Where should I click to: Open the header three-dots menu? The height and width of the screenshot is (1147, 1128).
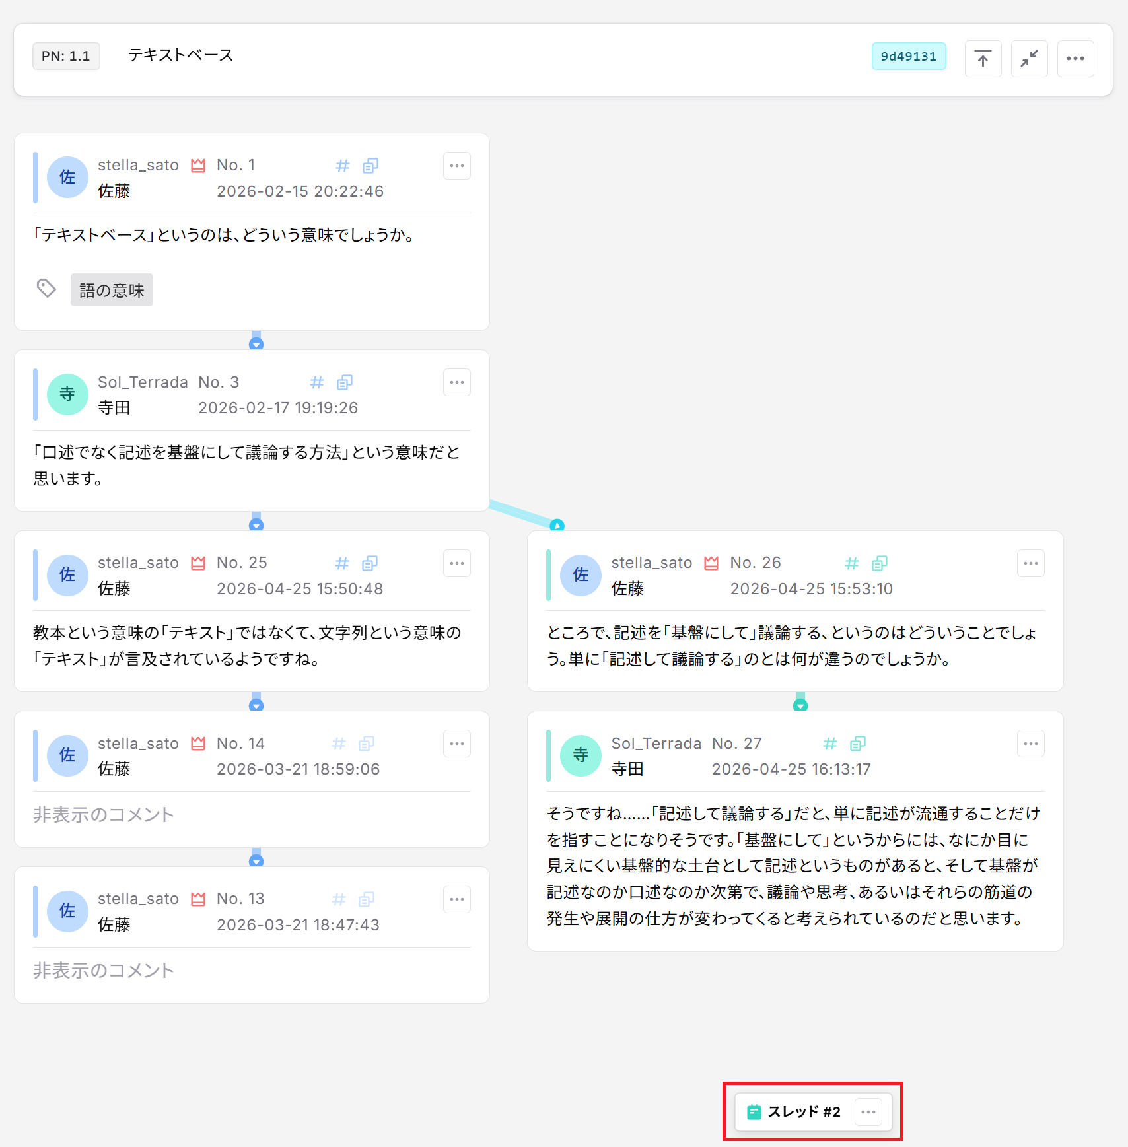[x=1075, y=59]
